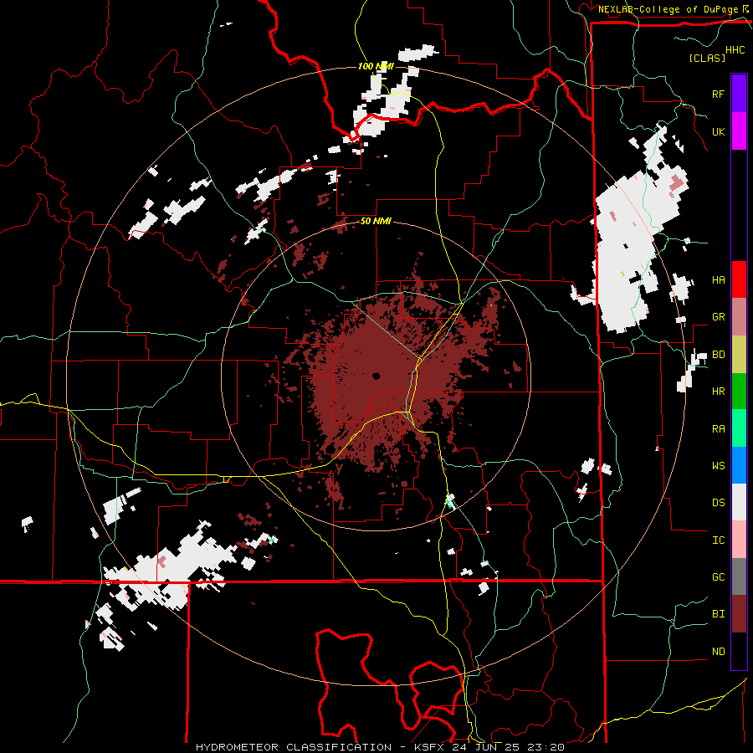Click the BI dark red legend swatch
The width and height of the screenshot is (753, 753).
click(x=739, y=614)
